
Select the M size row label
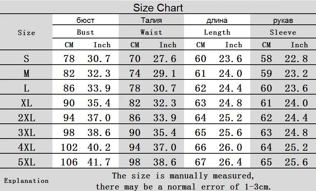[26, 74]
